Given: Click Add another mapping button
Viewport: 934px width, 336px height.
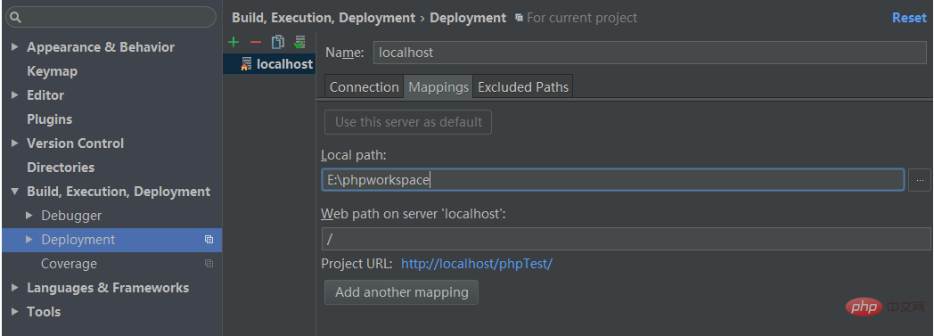Looking at the screenshot, I should pyautogui.click(x=401, y=292).
